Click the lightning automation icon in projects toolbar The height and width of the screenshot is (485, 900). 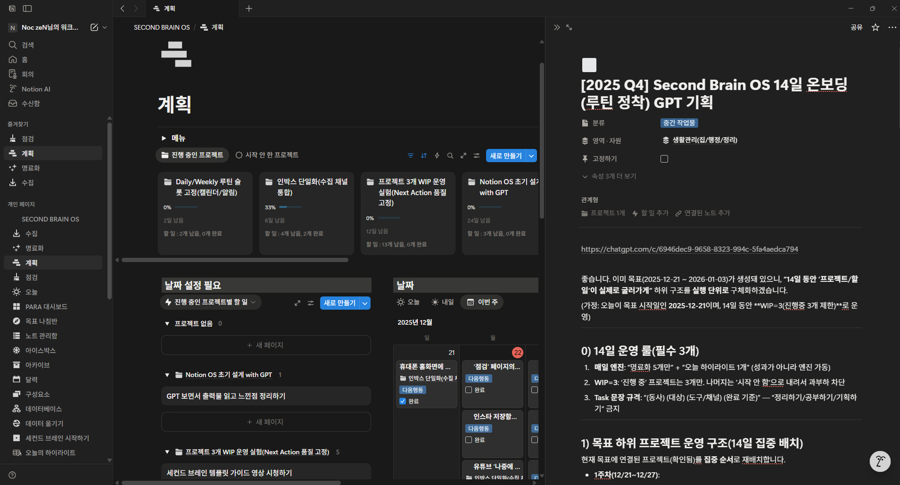(437, 156)
